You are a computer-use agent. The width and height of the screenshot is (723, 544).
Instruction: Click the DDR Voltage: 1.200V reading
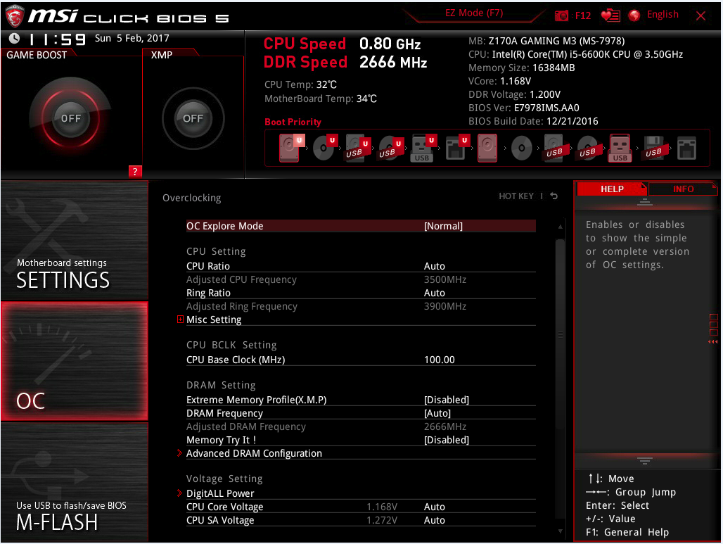[515, 94]
